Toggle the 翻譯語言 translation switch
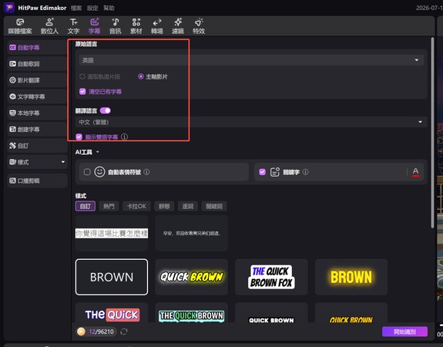Viewport: 443px width, 347px height. [x=106, y=110]
